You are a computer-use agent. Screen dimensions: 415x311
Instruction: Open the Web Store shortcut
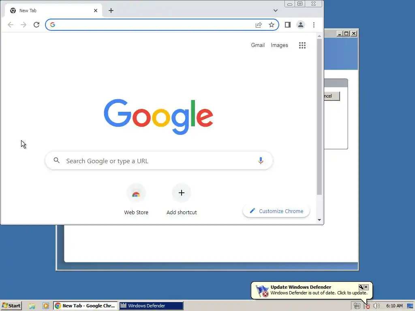[136, 199]
